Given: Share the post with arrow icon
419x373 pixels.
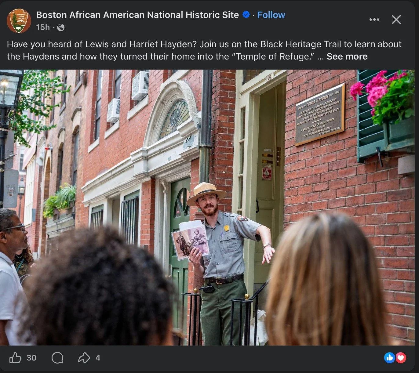Looking at the screenshot, I should (84, 358).
